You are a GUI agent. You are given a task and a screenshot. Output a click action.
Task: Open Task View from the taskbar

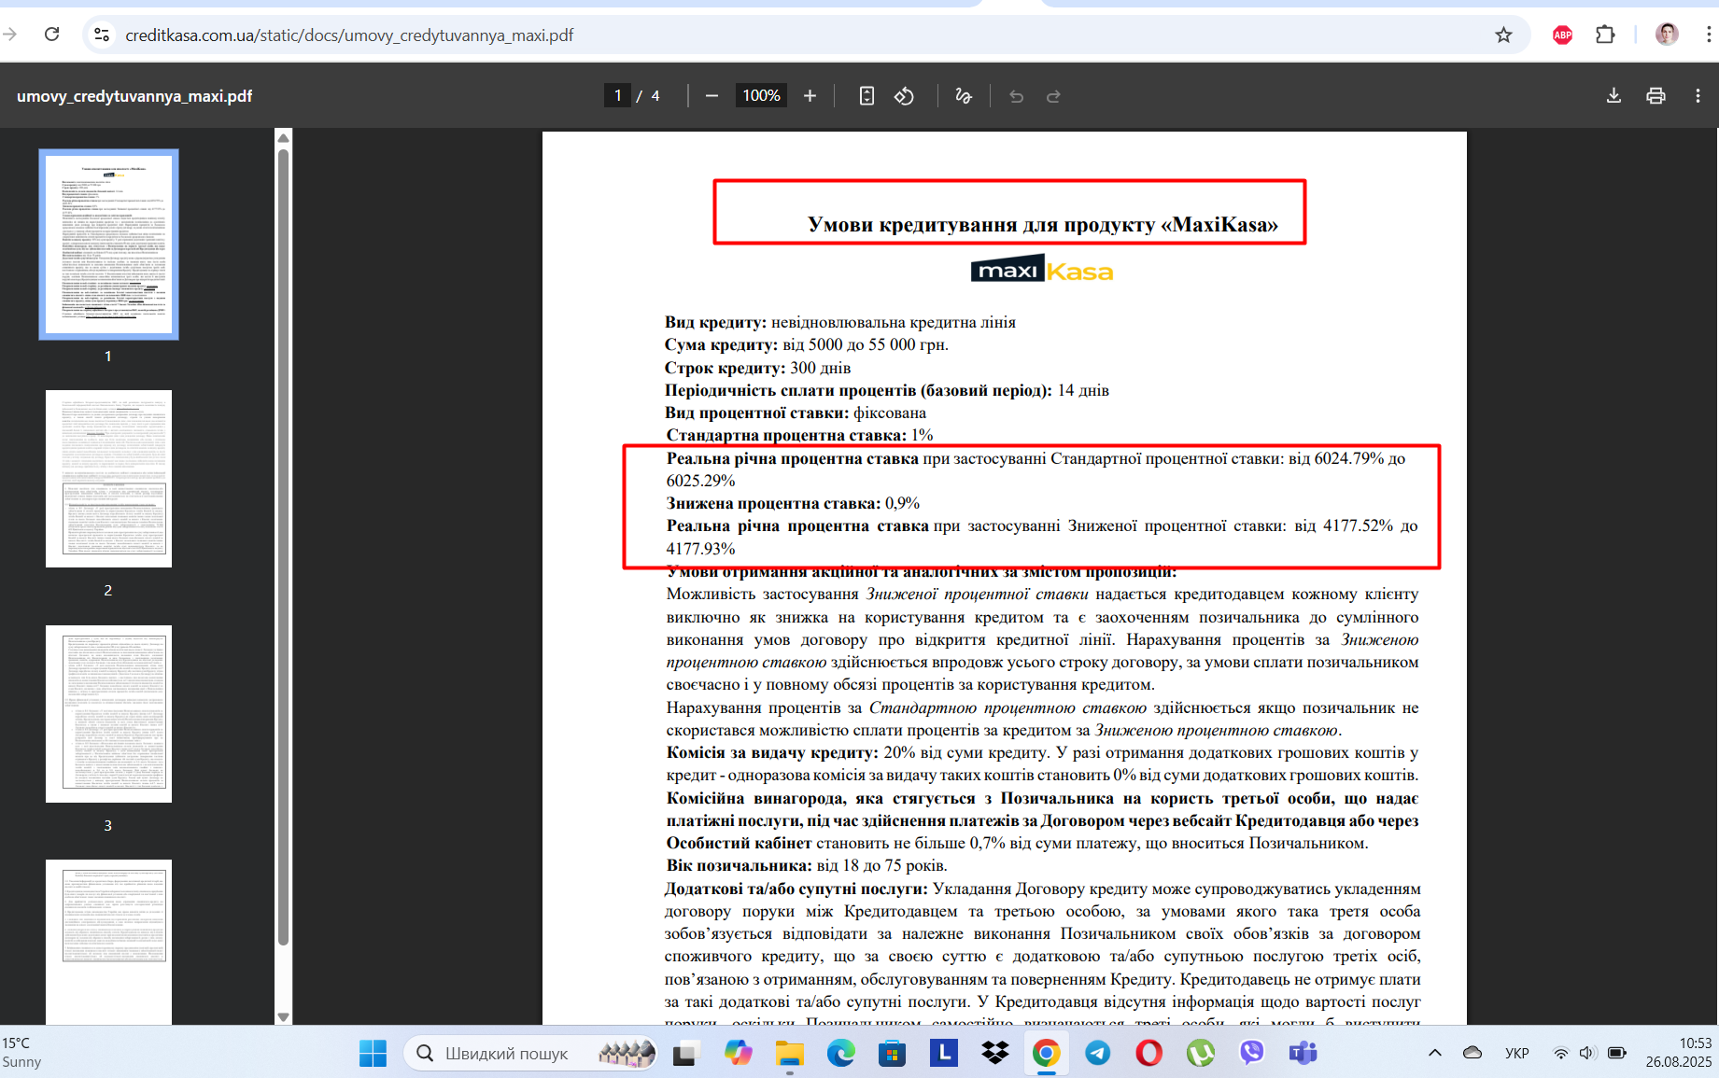(x=687, y=1053)
